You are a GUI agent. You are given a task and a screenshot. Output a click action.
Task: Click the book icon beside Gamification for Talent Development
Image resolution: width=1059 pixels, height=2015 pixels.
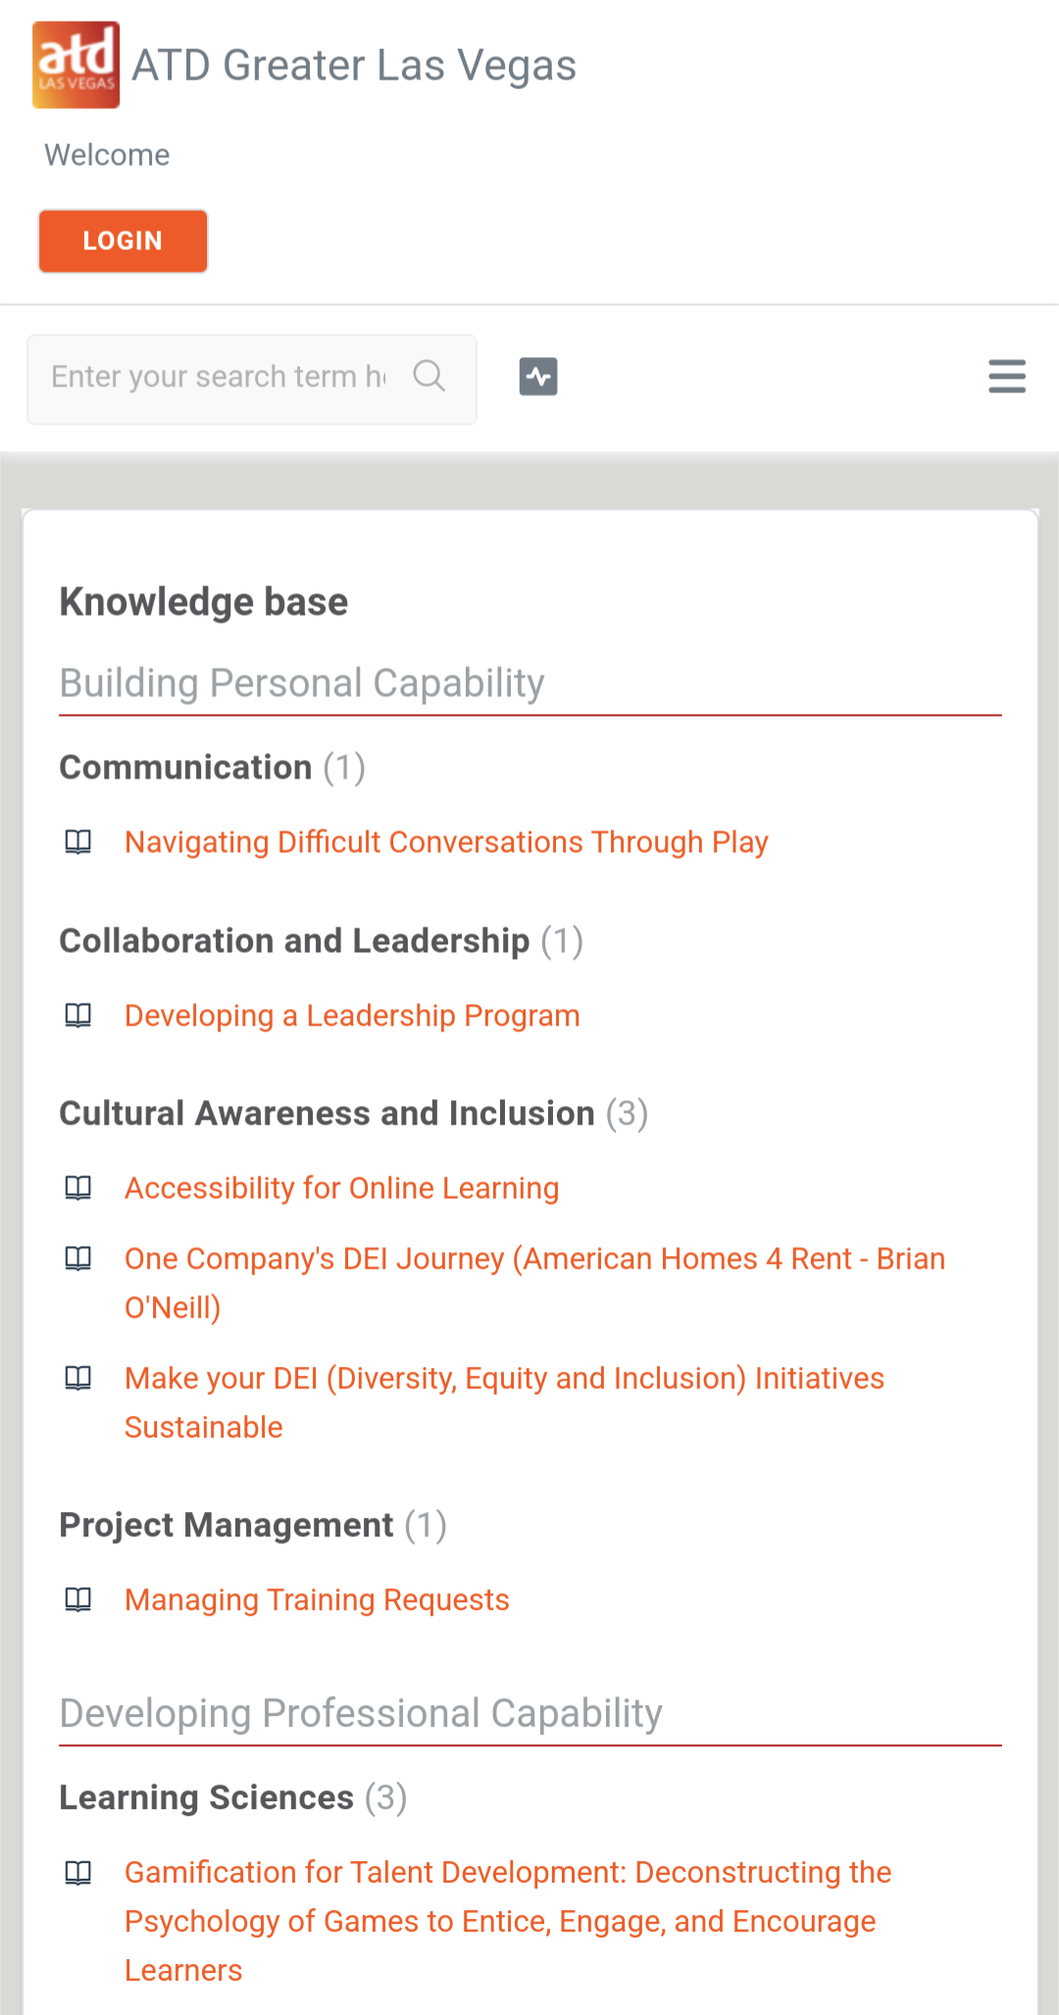click(78, 1873)
